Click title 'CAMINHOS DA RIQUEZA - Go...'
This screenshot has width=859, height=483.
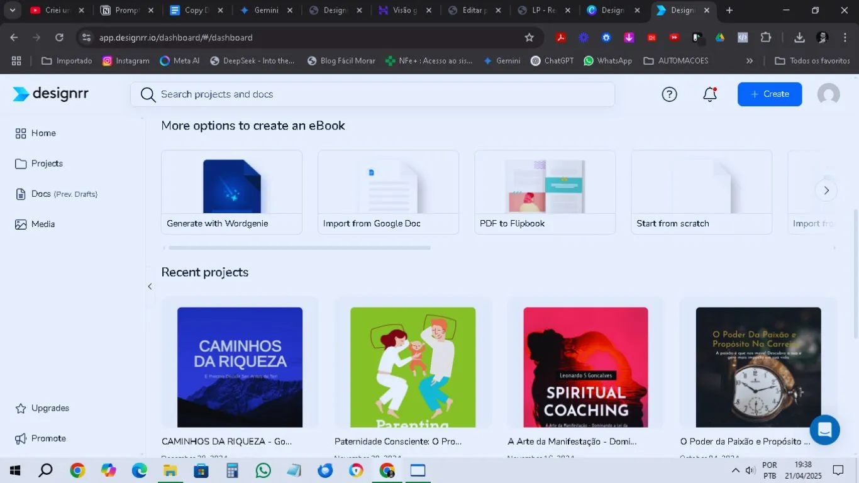(227, 441)
